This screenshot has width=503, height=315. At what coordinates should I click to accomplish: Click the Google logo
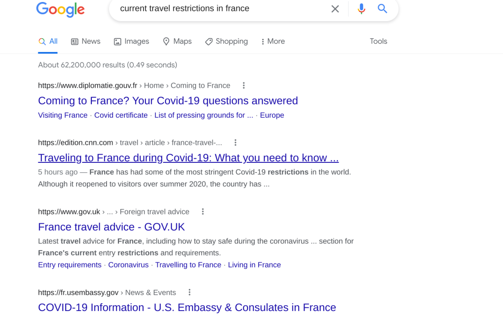pos(60,9)
